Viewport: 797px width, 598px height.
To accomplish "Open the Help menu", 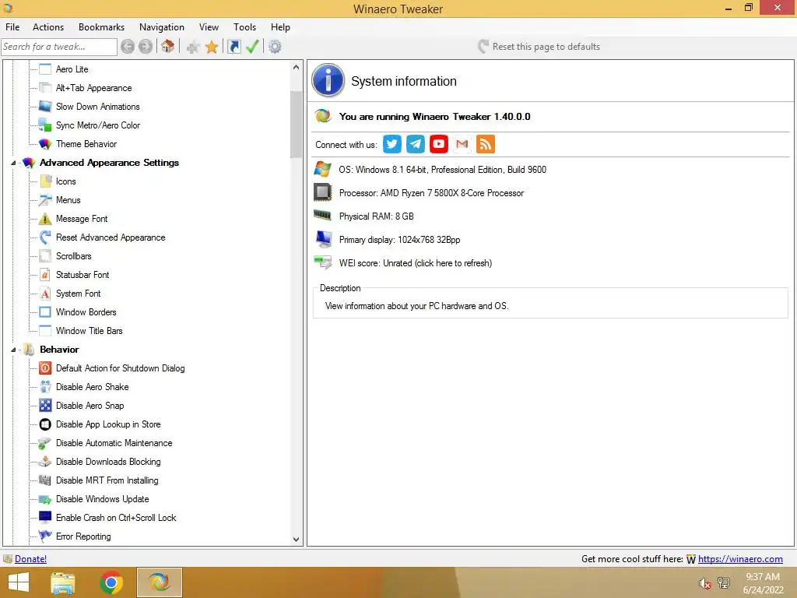I will click(x=280, y=27).
